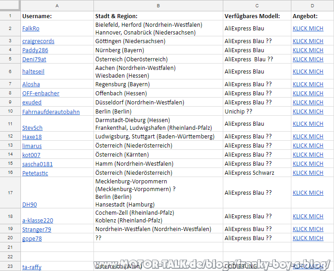Select the 'Angebot:' header cell

coord(312,16)
